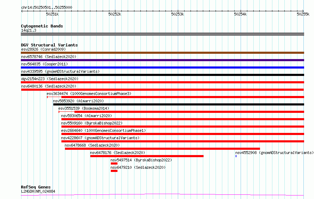Click the nsv5509160 red variant bar

point(183,127)
